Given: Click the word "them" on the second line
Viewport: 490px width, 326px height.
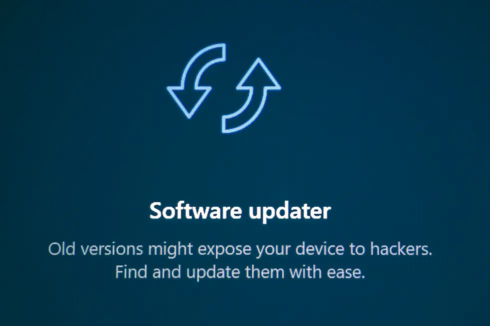Looking at the screenshot, I should pos(264,272).
